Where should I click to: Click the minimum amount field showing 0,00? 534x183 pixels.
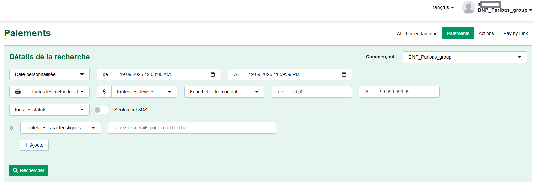(x=320, y=92)
